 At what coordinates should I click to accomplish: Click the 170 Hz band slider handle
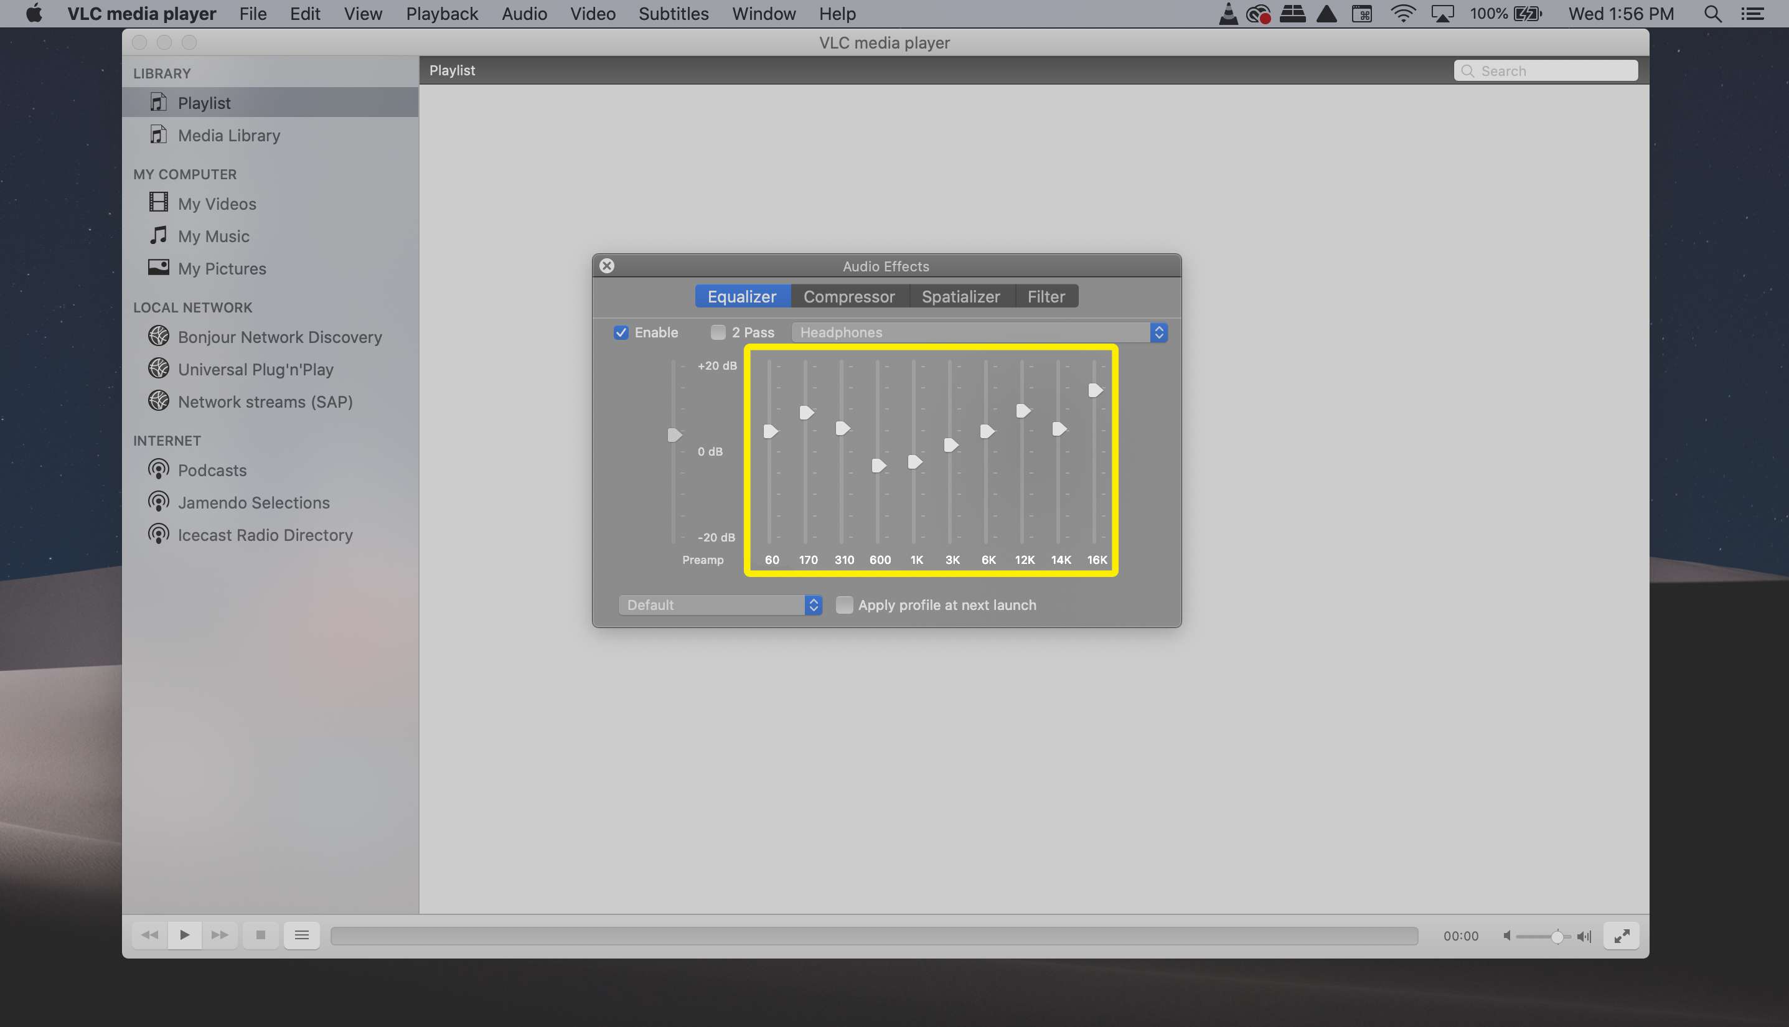tap(806, 412)
